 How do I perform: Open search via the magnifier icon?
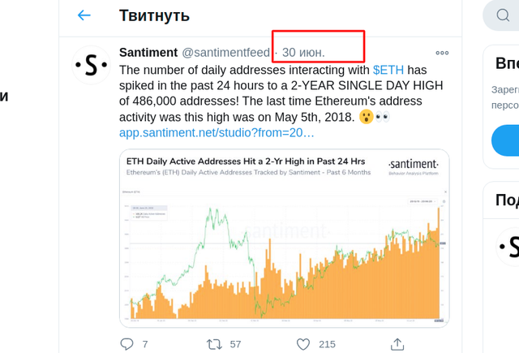[503, 15]
